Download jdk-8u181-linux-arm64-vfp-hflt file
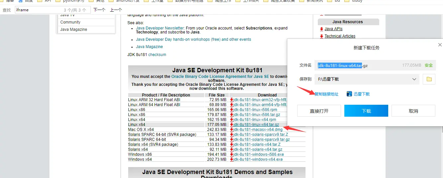443x178 pixels. point(260,105)
